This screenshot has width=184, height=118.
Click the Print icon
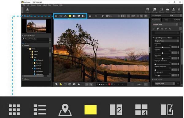[x=167, y=10]
